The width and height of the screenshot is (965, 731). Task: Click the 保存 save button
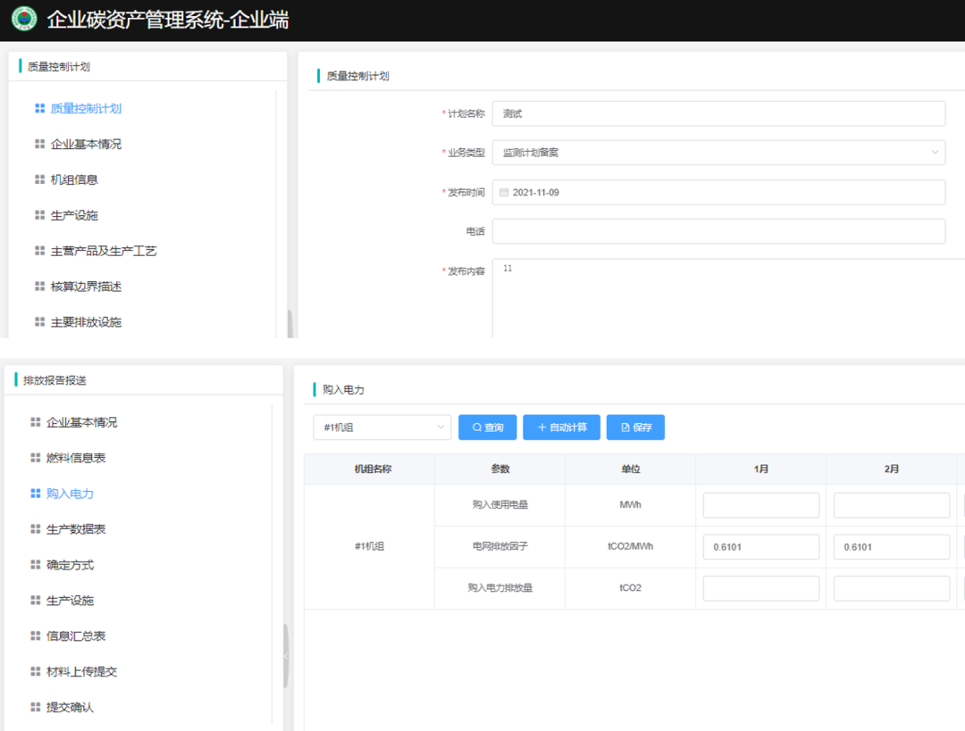[635, 428]
